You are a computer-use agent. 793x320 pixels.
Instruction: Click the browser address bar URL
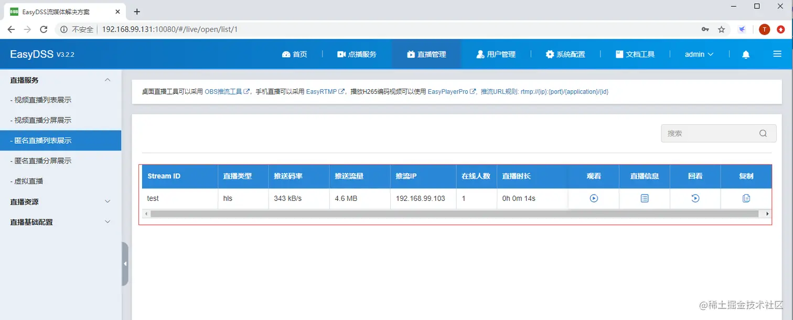(170, 29)
